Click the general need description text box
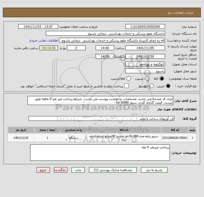The height and width of the screenshot is (197, 204). [x=100, y=101]
